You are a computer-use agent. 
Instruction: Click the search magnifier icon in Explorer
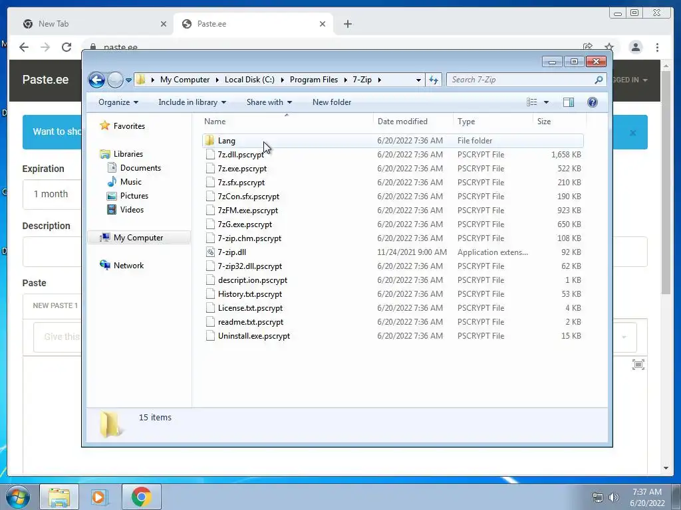[599, 80]
